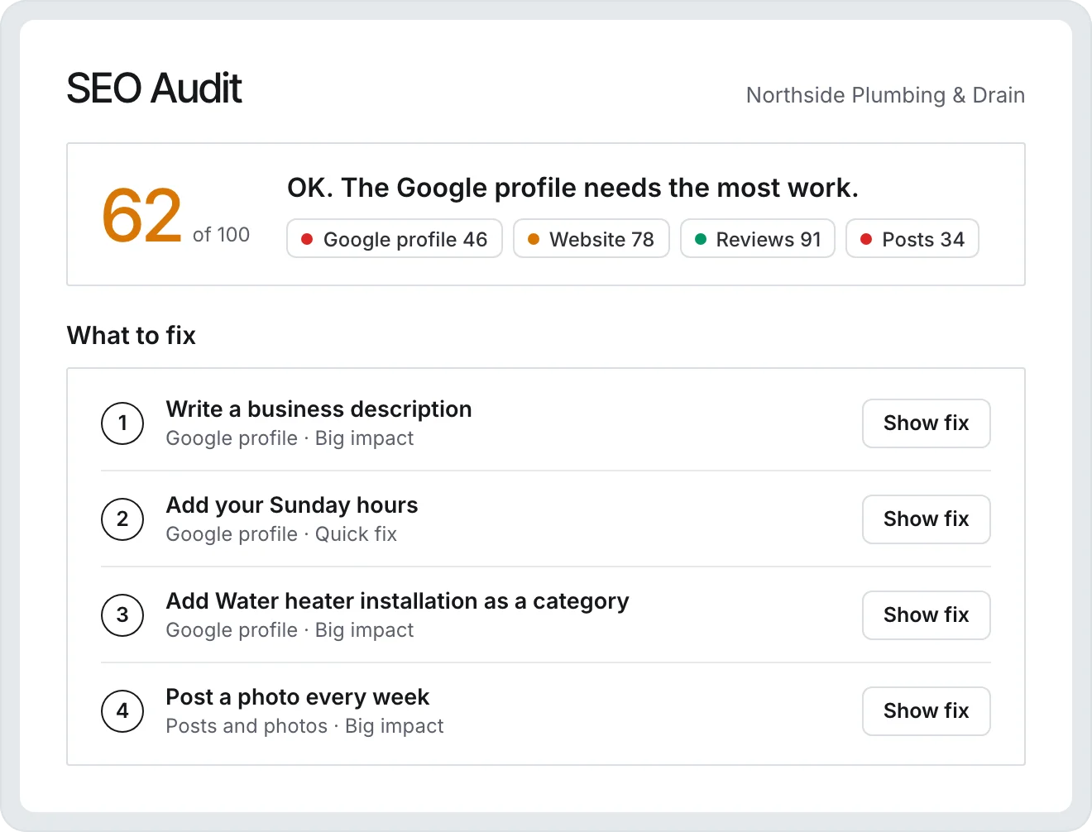Viewport: 1092px width, 832px height.
Task: Show fix for Write a business description
Action: pyautogui.click(x=926, y=423)
